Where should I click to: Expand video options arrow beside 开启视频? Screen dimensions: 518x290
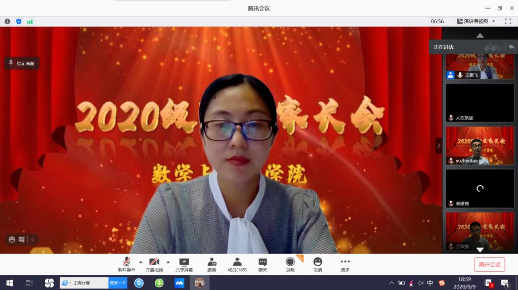pyautogui.click(x=168, y=262)
